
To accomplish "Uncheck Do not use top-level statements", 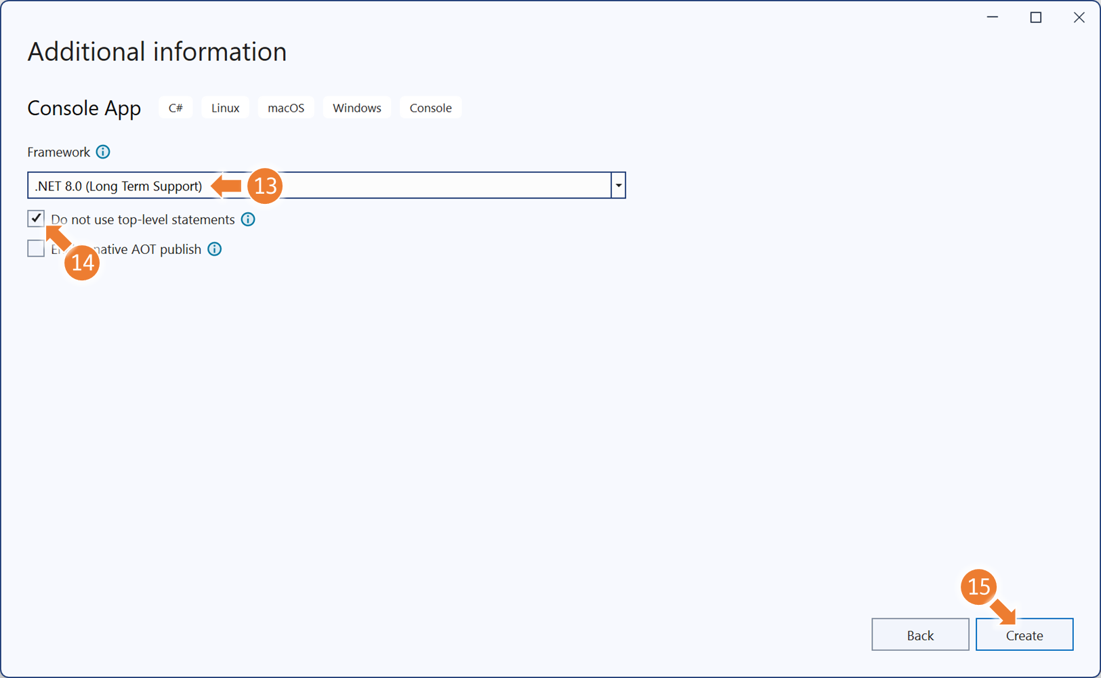I will [x=36, y=218].
